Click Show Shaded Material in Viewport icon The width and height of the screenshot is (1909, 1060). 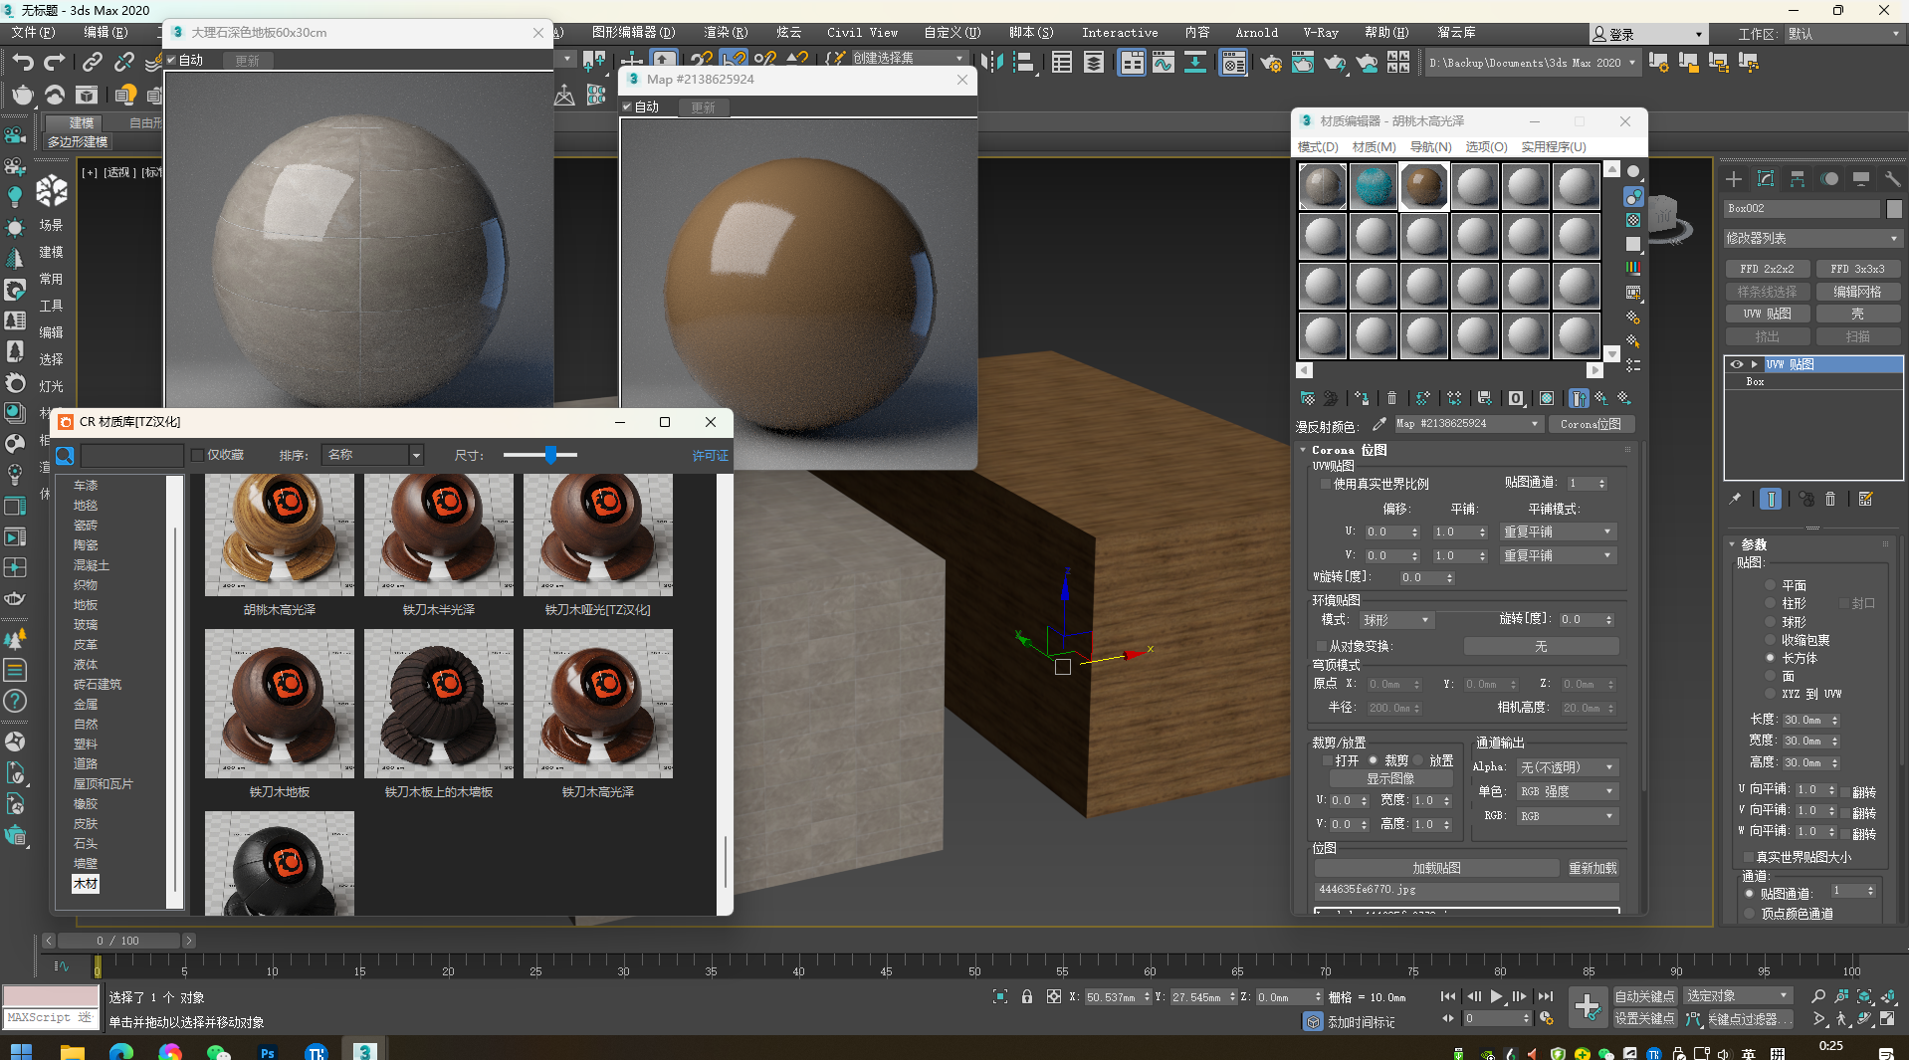pos(1547,398)
